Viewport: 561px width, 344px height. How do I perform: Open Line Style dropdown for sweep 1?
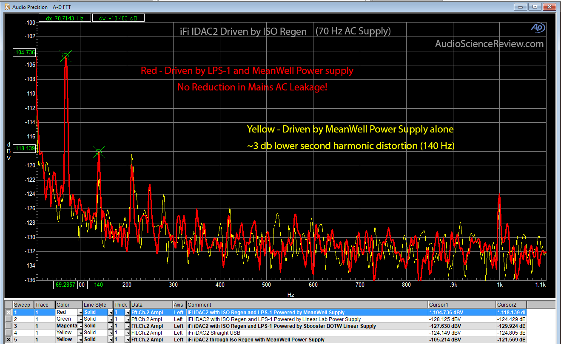111,312
